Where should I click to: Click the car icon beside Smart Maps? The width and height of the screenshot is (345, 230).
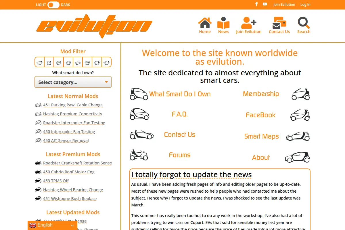pos(298,136)
